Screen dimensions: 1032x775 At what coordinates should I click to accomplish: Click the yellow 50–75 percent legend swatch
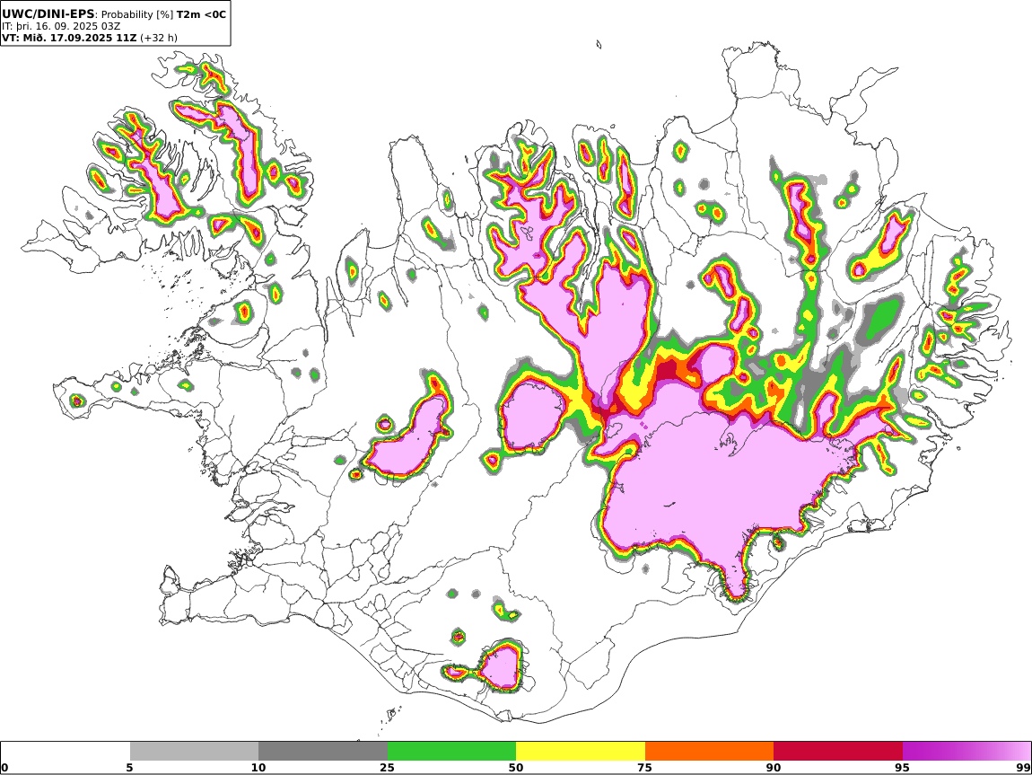pos(581,751)
